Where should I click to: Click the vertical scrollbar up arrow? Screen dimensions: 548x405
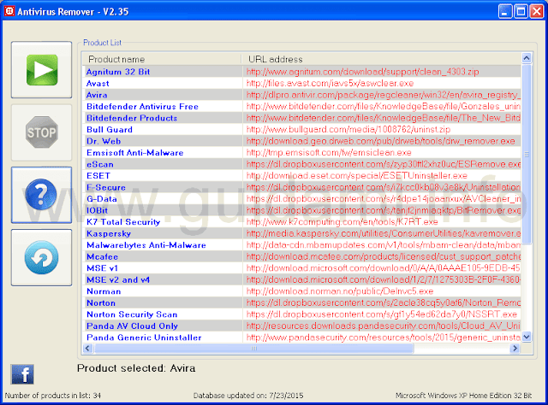[x=527, y=58]
